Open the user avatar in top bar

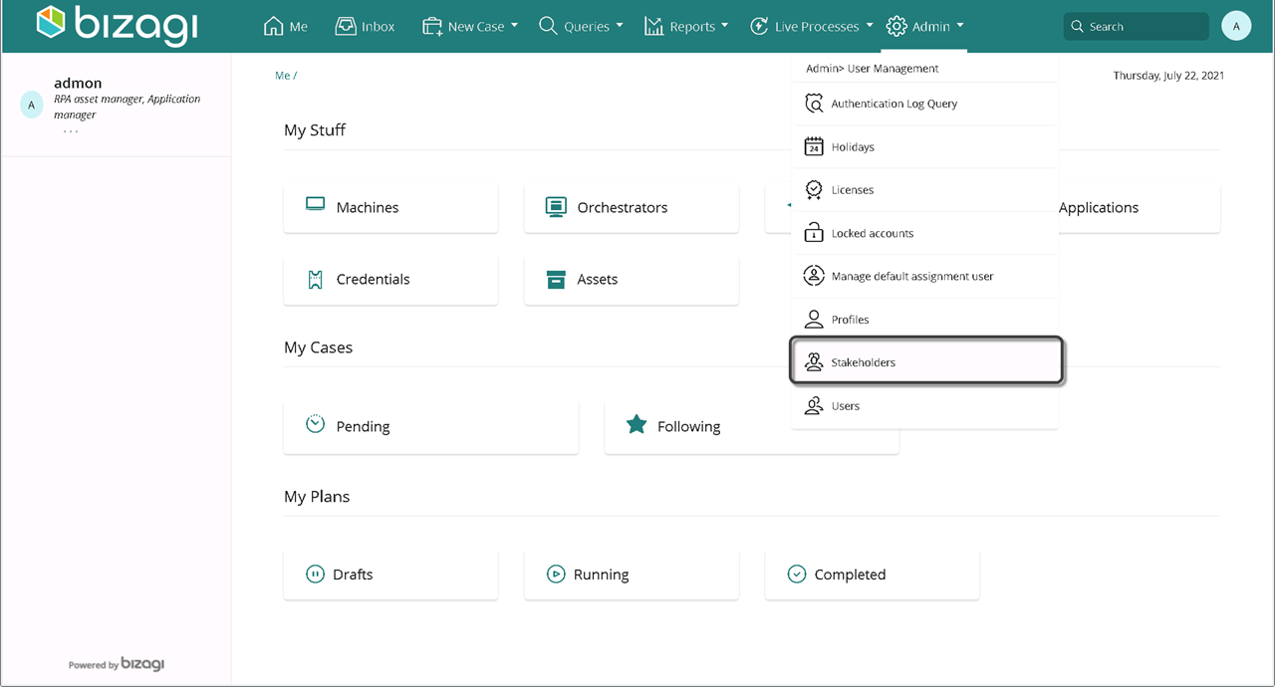(x=1236, y=26)
